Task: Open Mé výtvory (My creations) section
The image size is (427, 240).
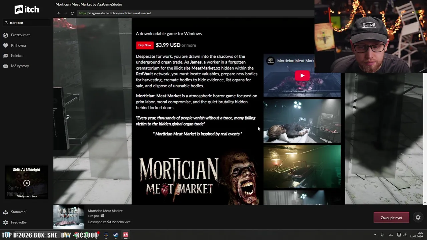Action: point(20,66)
